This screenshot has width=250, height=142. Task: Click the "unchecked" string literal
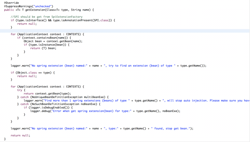[42, 6]
